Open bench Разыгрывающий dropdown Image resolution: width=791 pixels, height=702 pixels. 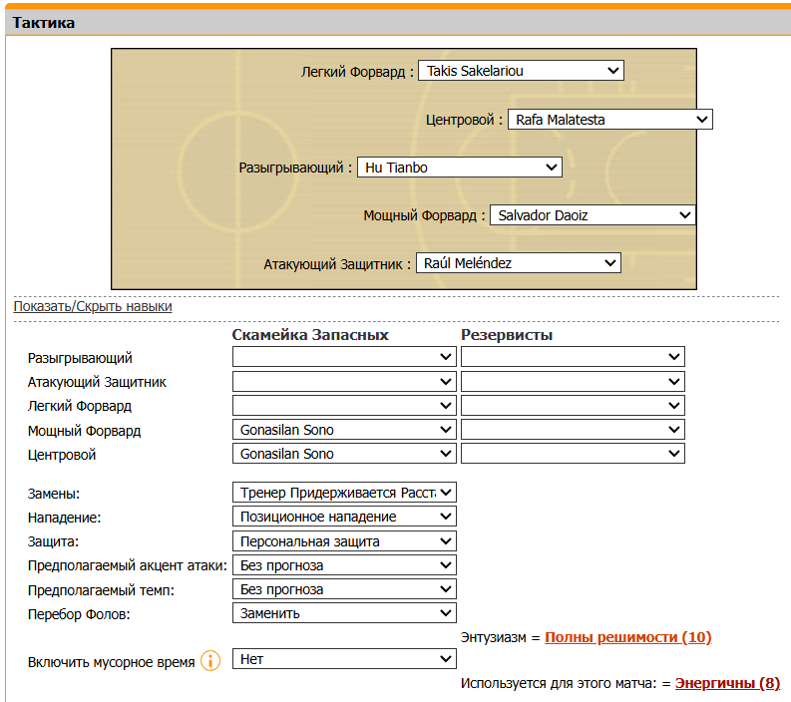[x=344, y=357]
